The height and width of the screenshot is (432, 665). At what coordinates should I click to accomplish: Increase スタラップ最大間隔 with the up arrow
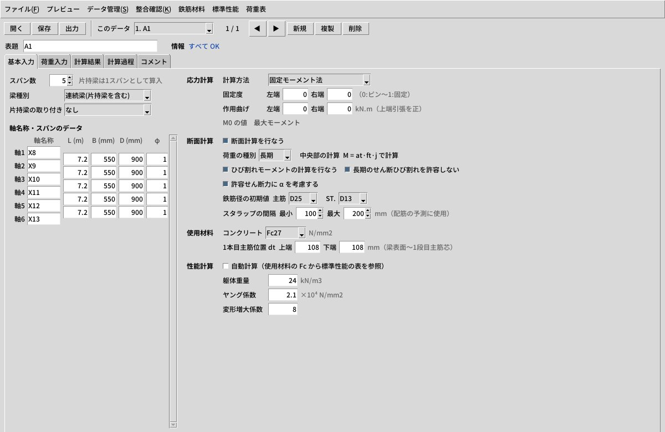coord(368,210)
